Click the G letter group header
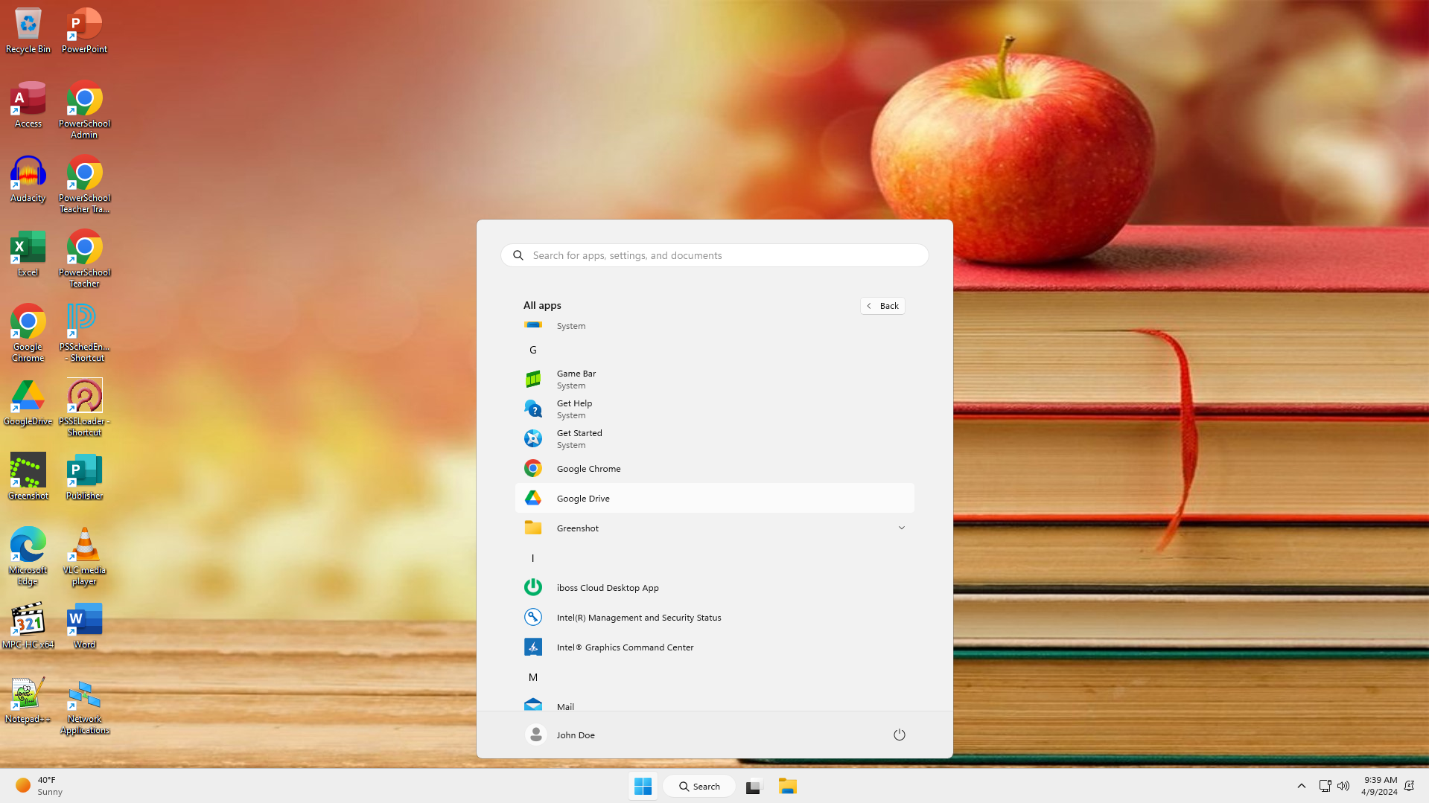The image size is (1429, 803). (x=532, y=350)
